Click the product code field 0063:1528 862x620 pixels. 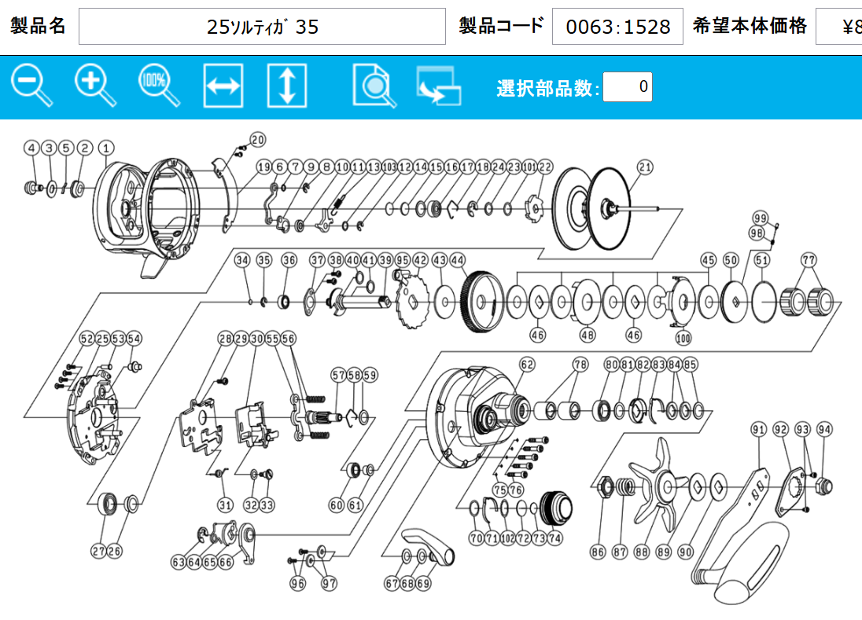617,27
